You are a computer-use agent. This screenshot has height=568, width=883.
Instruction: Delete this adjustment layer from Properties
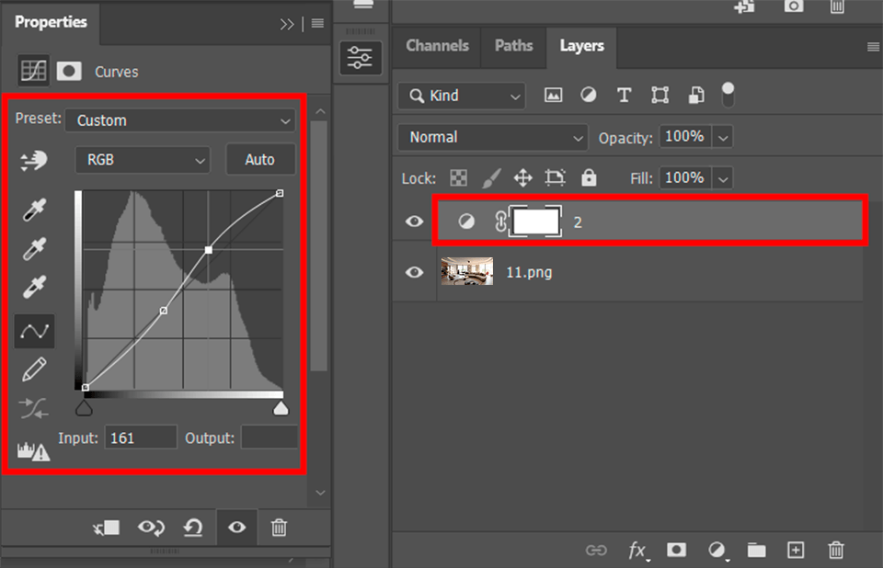(280, 528)
